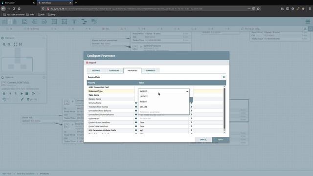313x176 pixels.
Task: Open the Portainer browser tab
Action: 18,3
